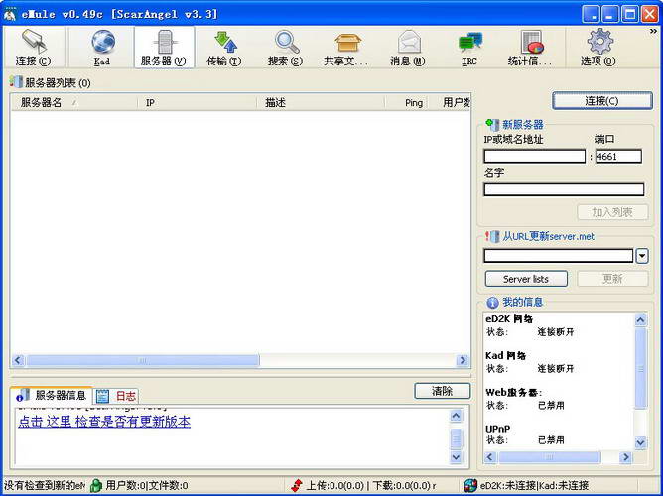
Task: Click the server list (服务器列表) icon
Action: tap(16, 82)
